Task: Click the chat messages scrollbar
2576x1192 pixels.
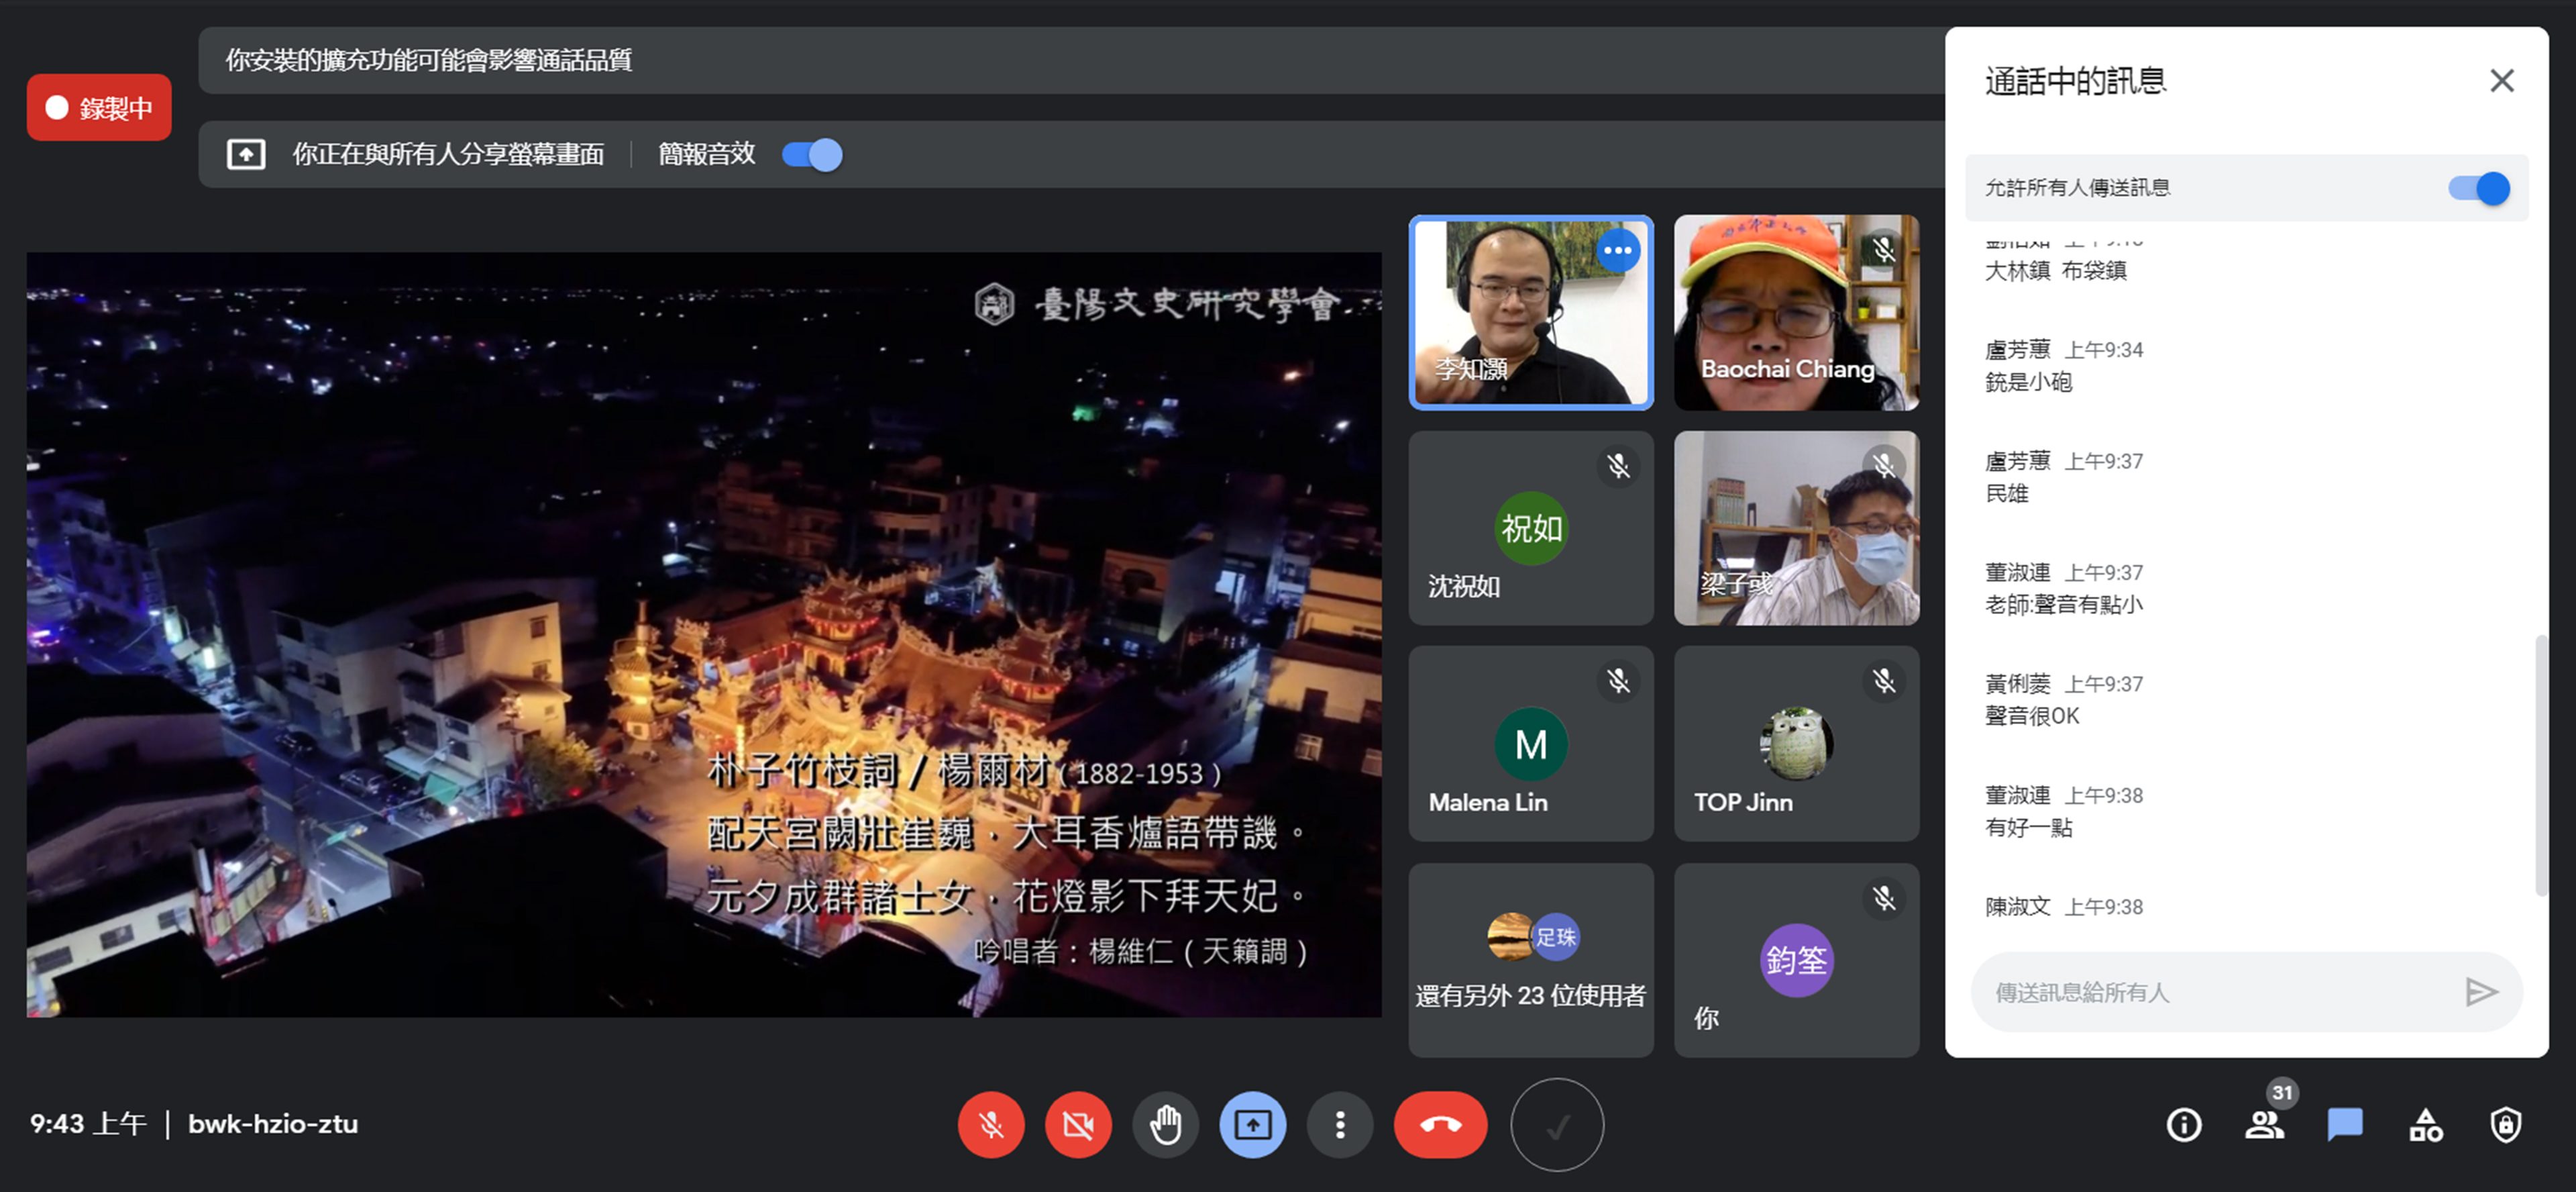Action: (x=2541, y=766)
